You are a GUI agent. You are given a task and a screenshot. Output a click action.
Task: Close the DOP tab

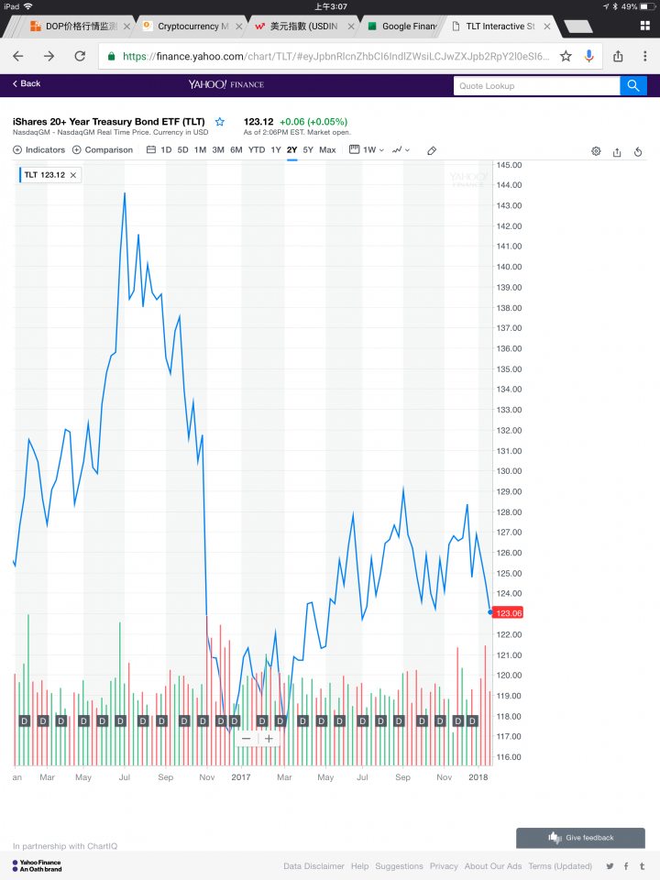click(126, 27)
